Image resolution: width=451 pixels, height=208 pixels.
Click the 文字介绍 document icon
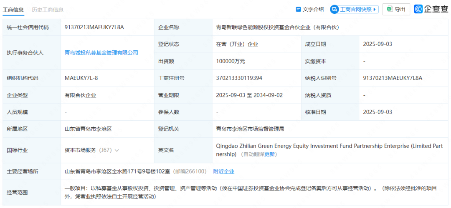pos(298,10)
